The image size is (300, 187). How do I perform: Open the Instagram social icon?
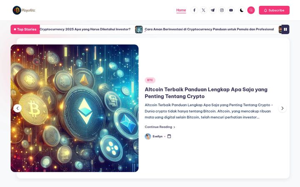[x=222, y=10]
